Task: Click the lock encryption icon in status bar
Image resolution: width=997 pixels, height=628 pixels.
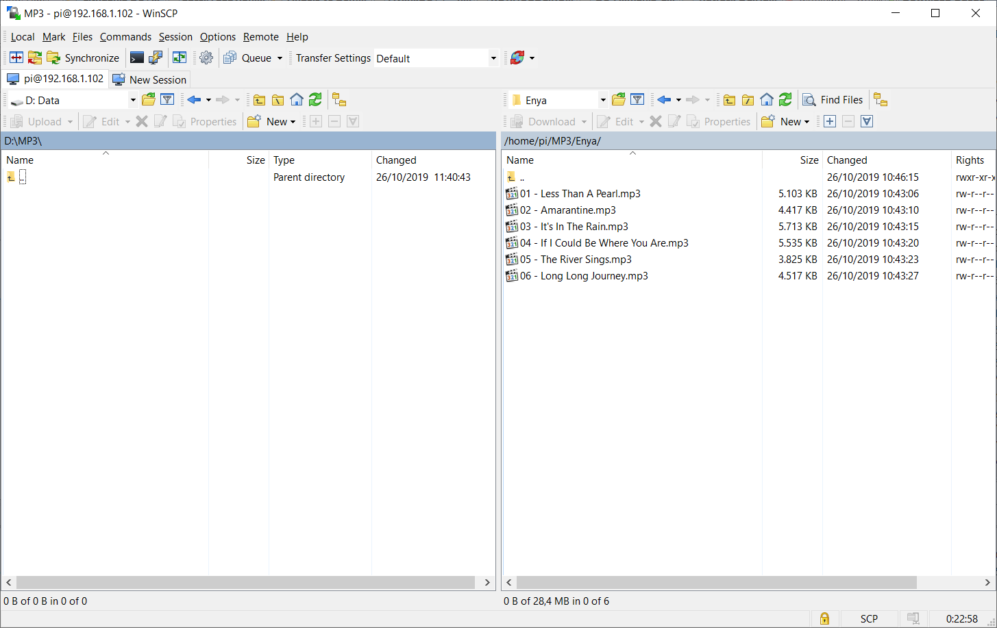Action: click(825, 618)
